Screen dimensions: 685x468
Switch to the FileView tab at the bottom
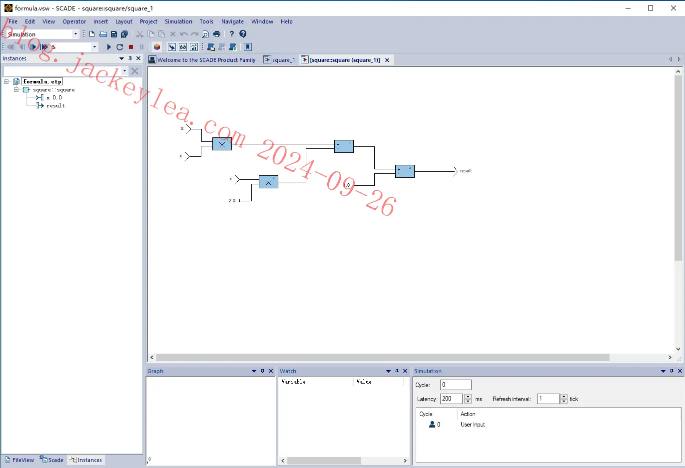[19, 460]
